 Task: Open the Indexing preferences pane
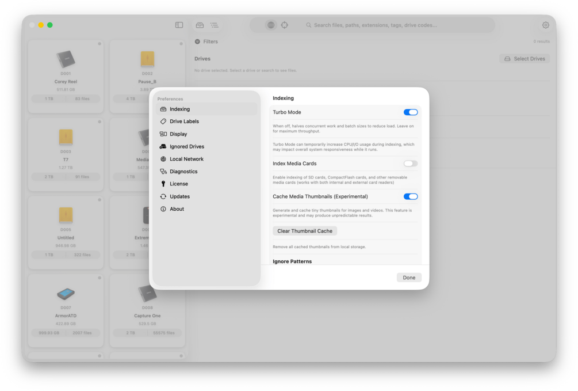(206, 109)
